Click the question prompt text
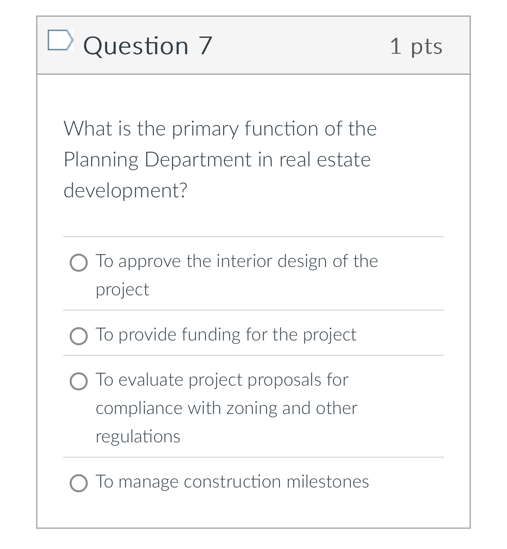Screen dimensions: 507x549 (x=219, y=159)
